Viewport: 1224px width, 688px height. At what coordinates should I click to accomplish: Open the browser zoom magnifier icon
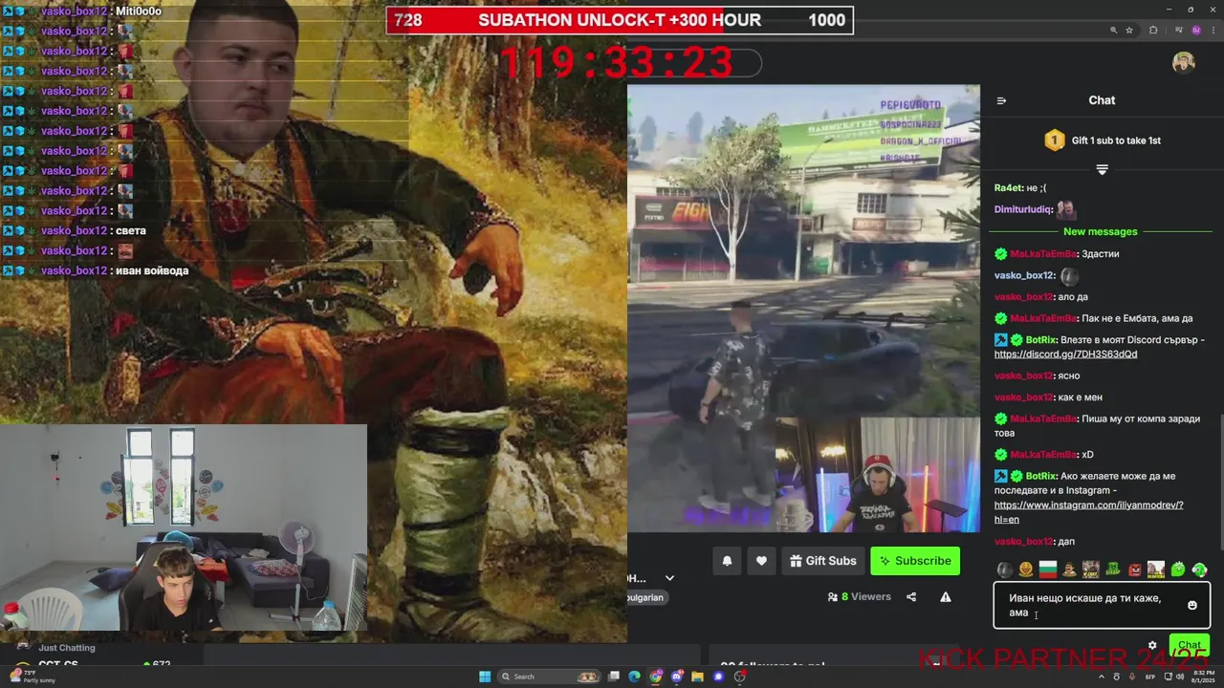coord(1113,31)
